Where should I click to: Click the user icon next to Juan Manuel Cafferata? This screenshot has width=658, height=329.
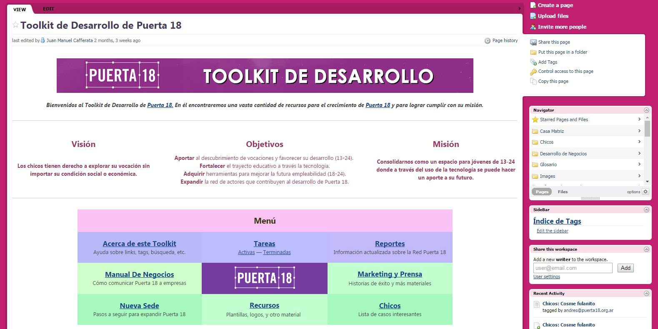(x=43, y=40)
